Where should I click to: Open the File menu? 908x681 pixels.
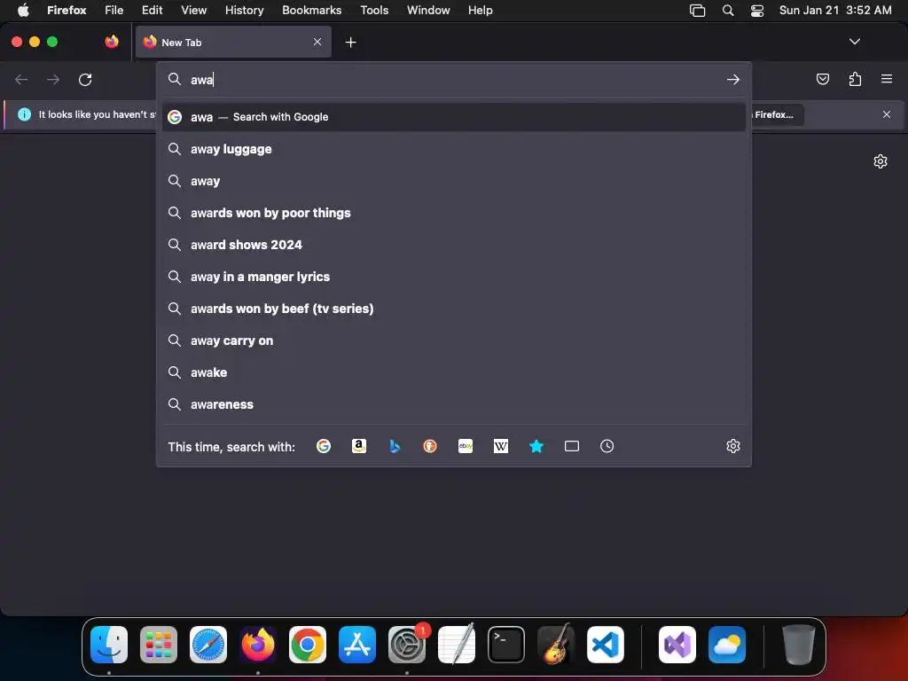[x=114, y=10]
